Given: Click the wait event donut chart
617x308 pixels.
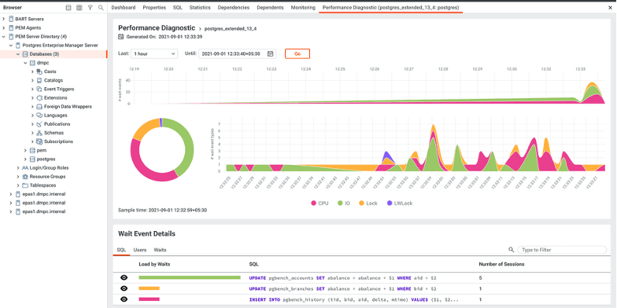Looking at the screenshot, I should (162, 149).
